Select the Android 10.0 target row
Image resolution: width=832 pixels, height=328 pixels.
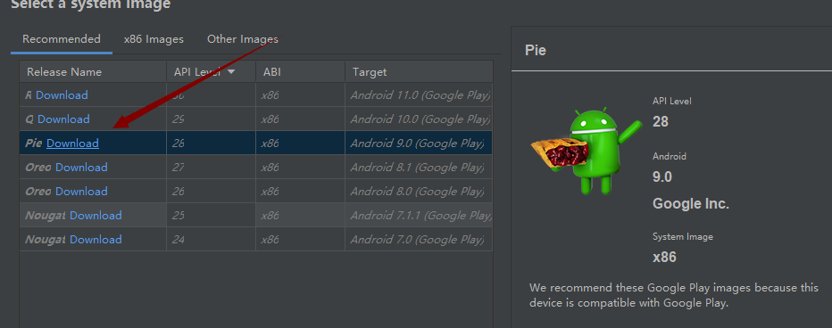click(256, 119)
